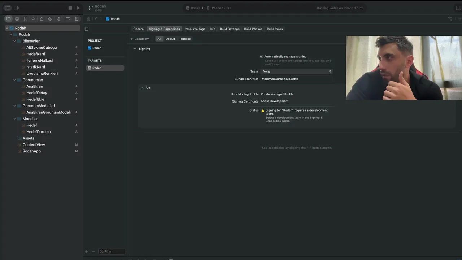Viewport: 462px width, 260px height.
Task: Open AnaEkran file
Action: pos(35,87)
